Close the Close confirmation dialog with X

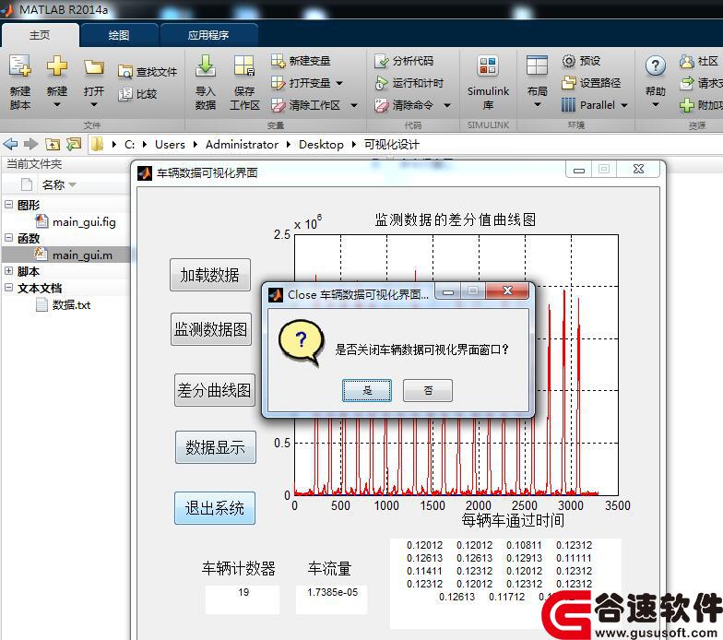507,290
